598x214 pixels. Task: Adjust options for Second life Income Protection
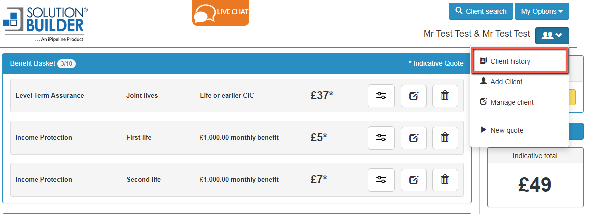coord(381,180)
